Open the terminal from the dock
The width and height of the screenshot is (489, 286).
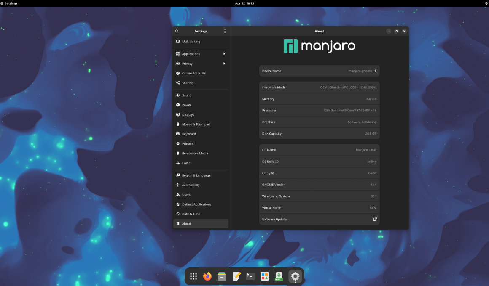click(x=250, y=276)
